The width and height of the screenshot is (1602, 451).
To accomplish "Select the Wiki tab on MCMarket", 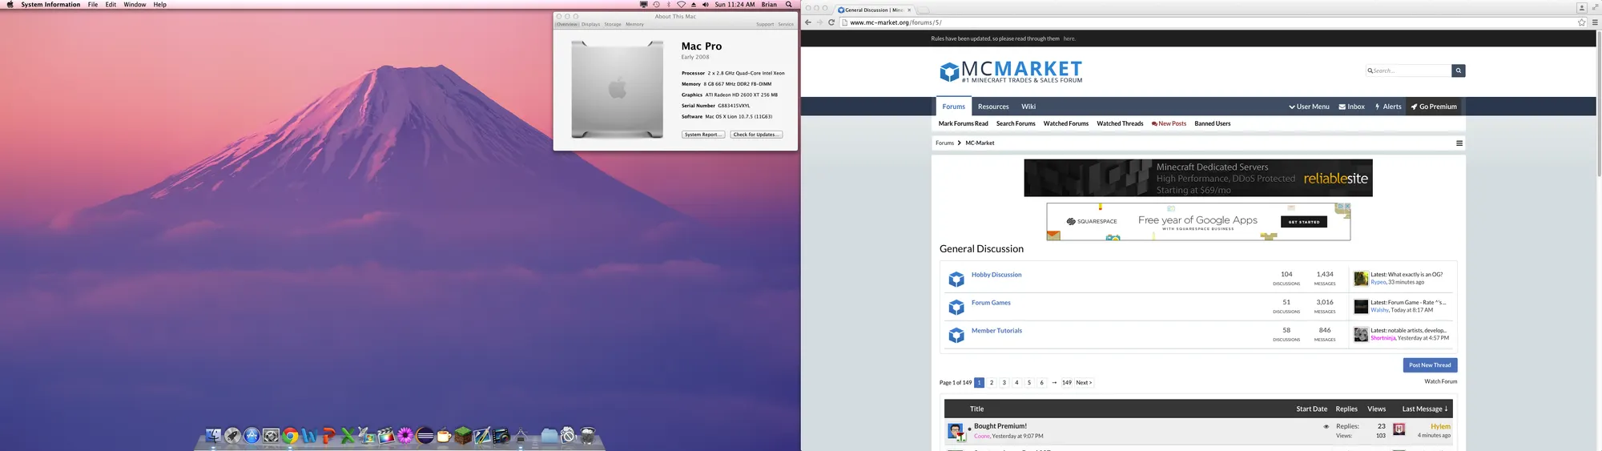I will (1028, 107).
